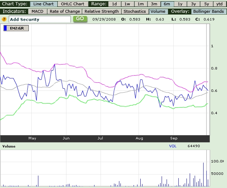
Task: Click the yellow help question mark icon
Action: pyautogui.click(x=4, y=19)
